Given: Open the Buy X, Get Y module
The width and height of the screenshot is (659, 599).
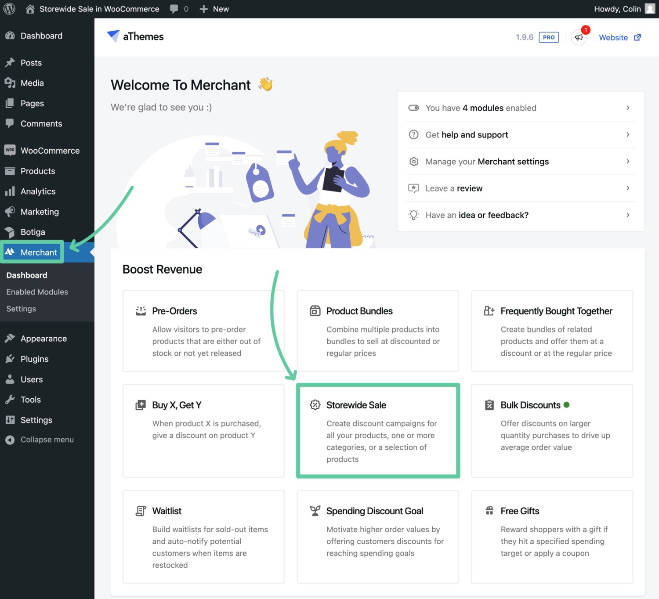Looking at the screenshot, I should pos(204,431).
